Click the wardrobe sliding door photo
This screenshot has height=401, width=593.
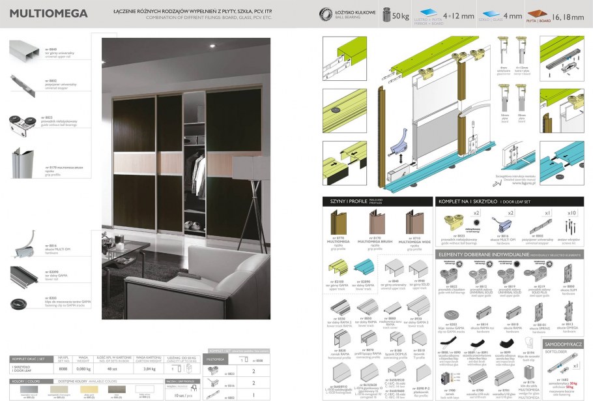[x=186, y=177]
